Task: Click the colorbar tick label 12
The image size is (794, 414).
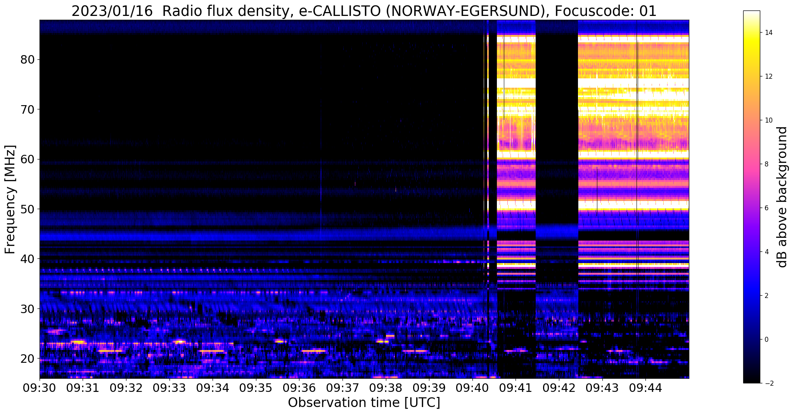Action: pos(768,76)
